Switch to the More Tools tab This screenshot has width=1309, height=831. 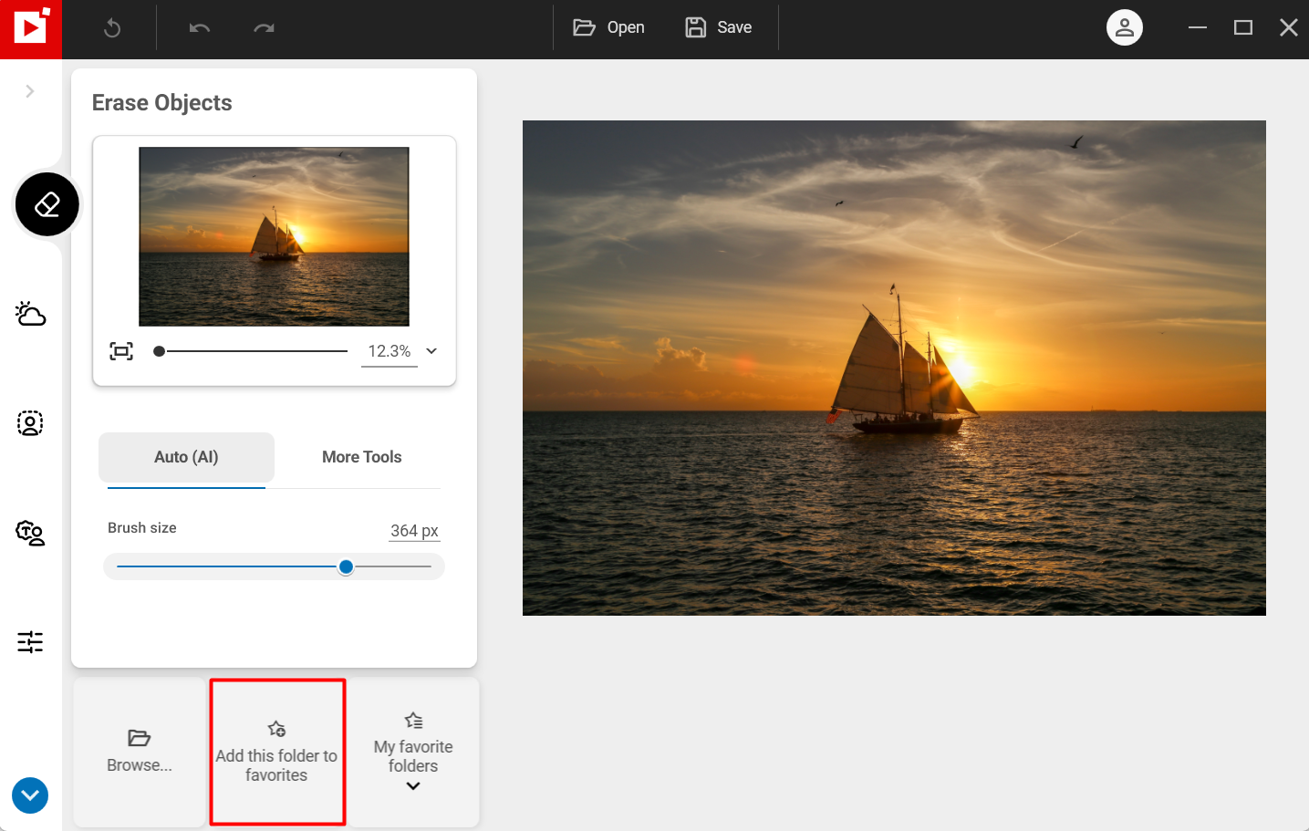pos(361,457)
